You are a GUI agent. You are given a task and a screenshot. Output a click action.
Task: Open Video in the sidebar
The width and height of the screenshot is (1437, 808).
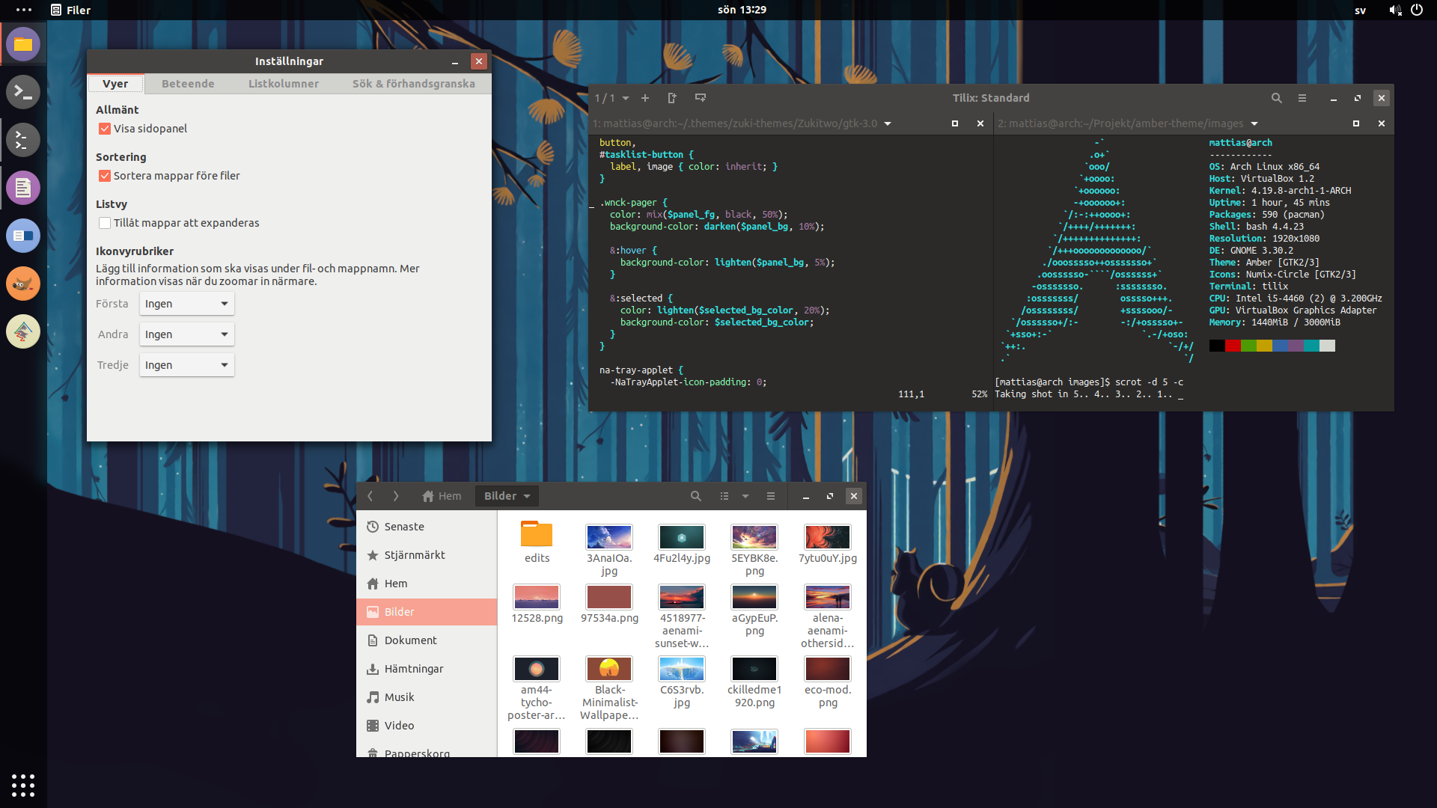click(427, 726)
